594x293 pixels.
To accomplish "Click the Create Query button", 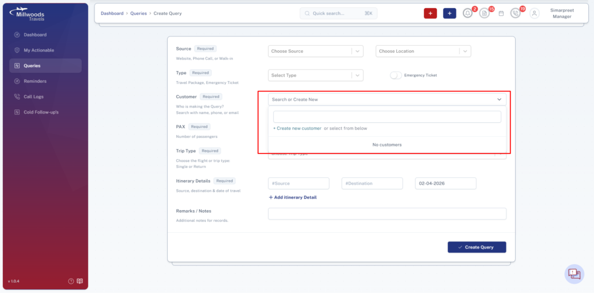I will pos(477,247).
